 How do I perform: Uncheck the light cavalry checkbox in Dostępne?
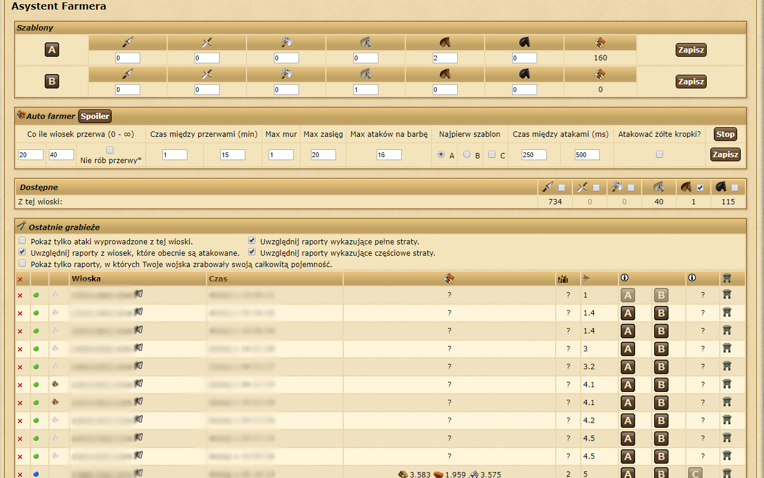pyautogui.click(x=700, y=188)
